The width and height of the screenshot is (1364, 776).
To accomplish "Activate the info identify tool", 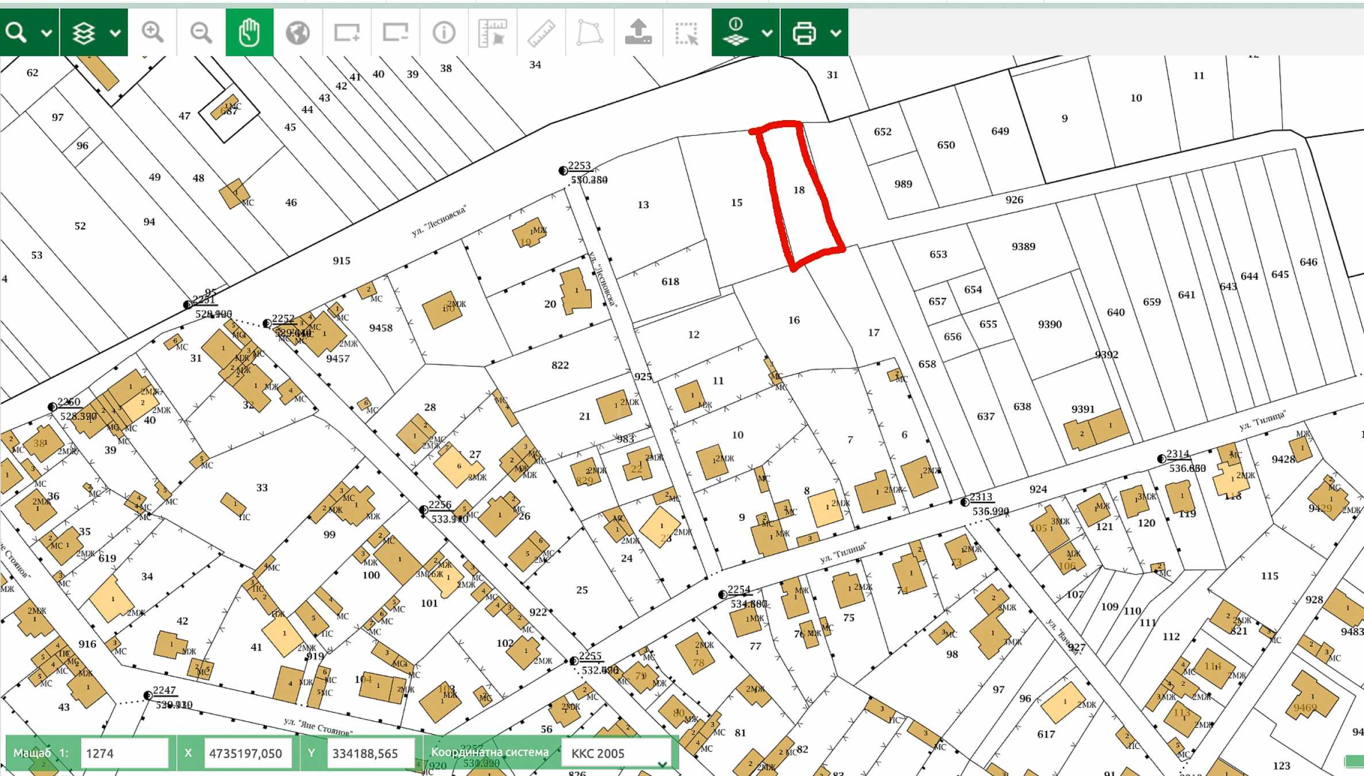I will pyautogui.click(x=444, y=32).
